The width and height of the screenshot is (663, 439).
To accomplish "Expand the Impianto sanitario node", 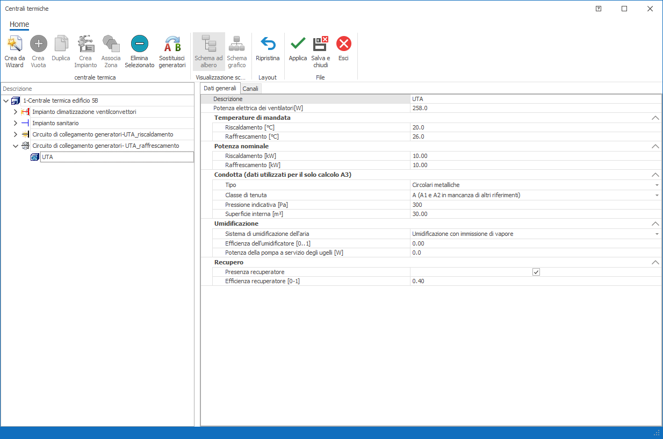I will pyautogui.click(x=15, y=123).
